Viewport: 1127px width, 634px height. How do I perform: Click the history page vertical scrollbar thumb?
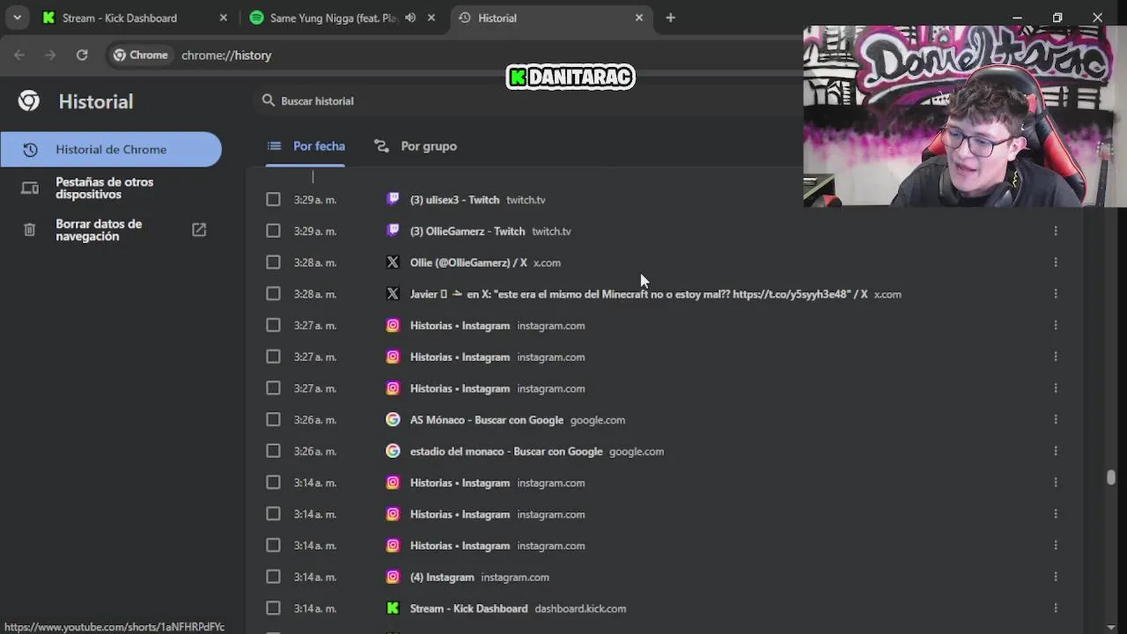pyautogui.click(x=1111, y=477)
